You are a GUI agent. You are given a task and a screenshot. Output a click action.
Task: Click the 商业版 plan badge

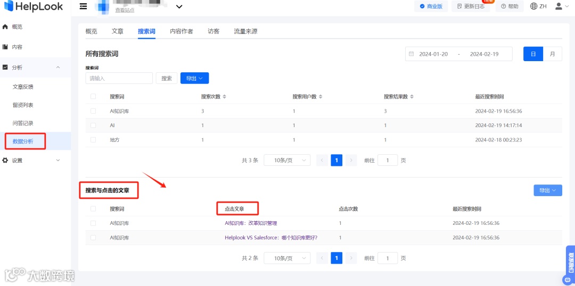click(431, 6)
